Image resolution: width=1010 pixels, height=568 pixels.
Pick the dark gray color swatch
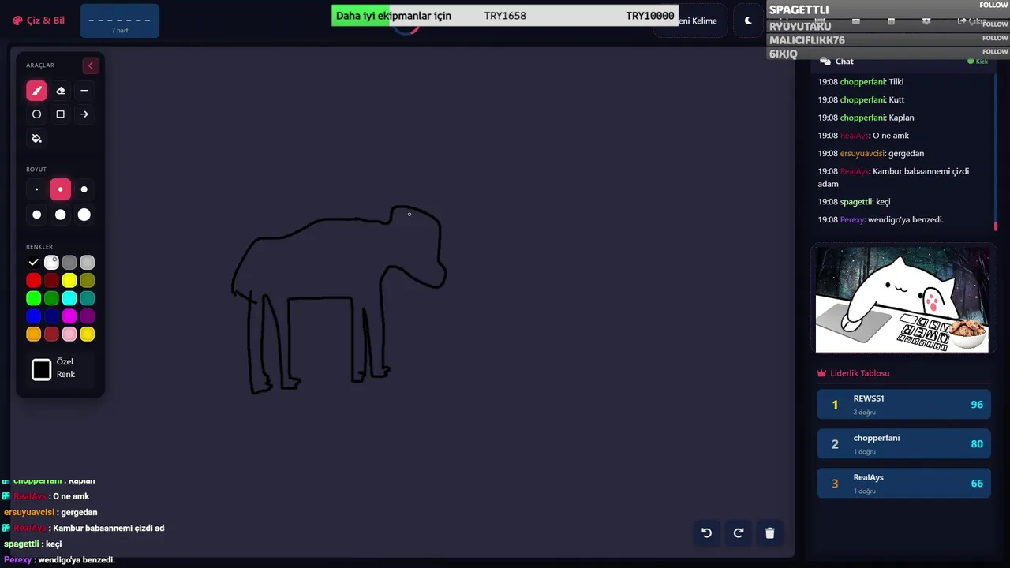(x=69, y=263)
